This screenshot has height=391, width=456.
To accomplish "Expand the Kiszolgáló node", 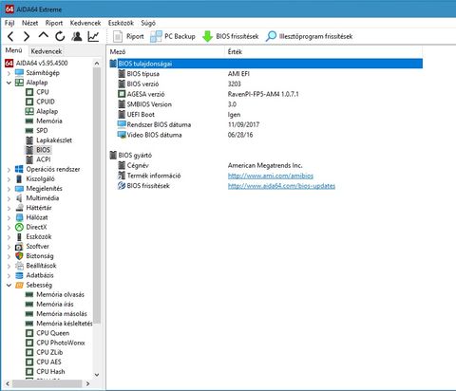I will (x=9, y=179).
